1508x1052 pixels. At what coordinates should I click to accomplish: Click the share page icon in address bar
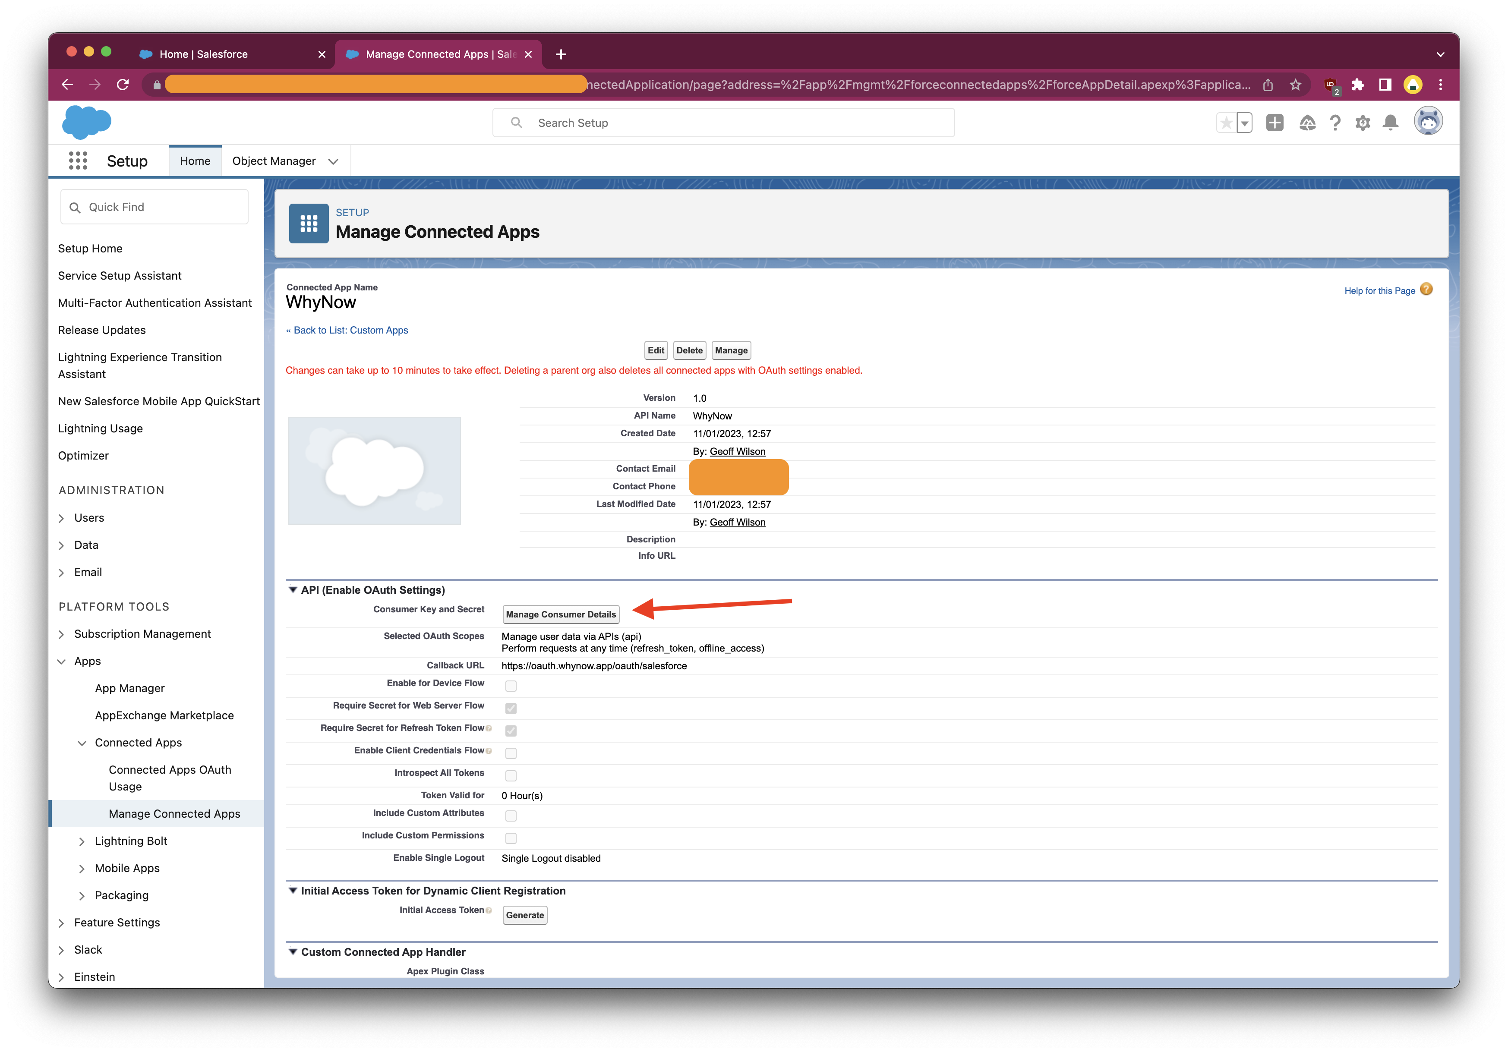tap(1268, 85)
